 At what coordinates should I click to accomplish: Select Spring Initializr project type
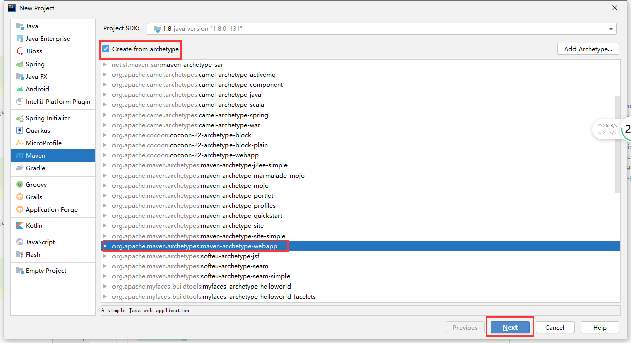click(53, 118)
